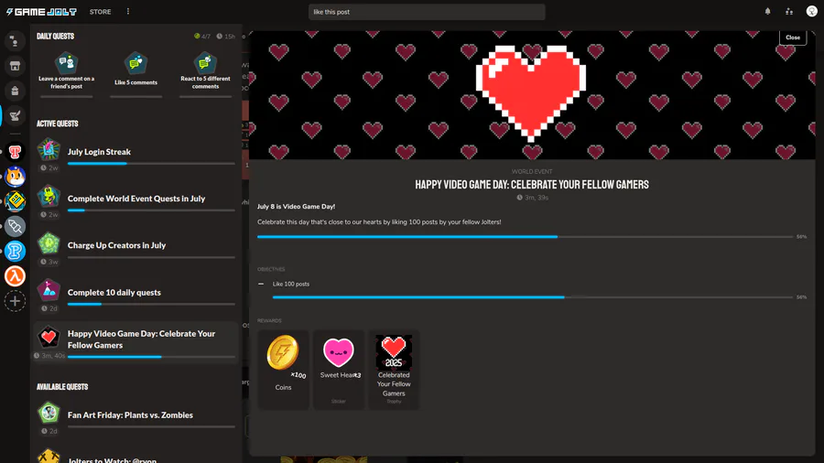Click the AVAILABLE QUESTS heading
Screen dimensions: 824x463
(x=62, y=387)
